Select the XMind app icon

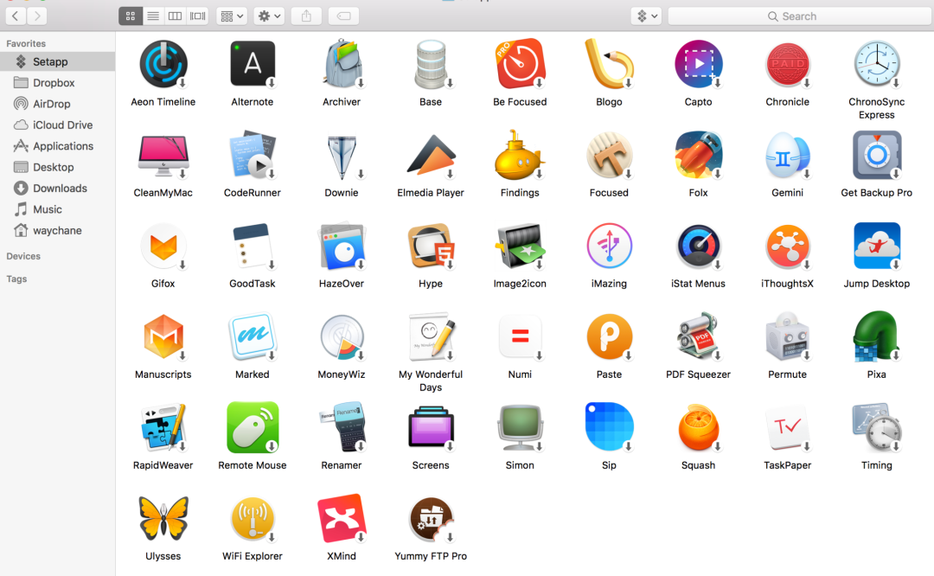342,518
